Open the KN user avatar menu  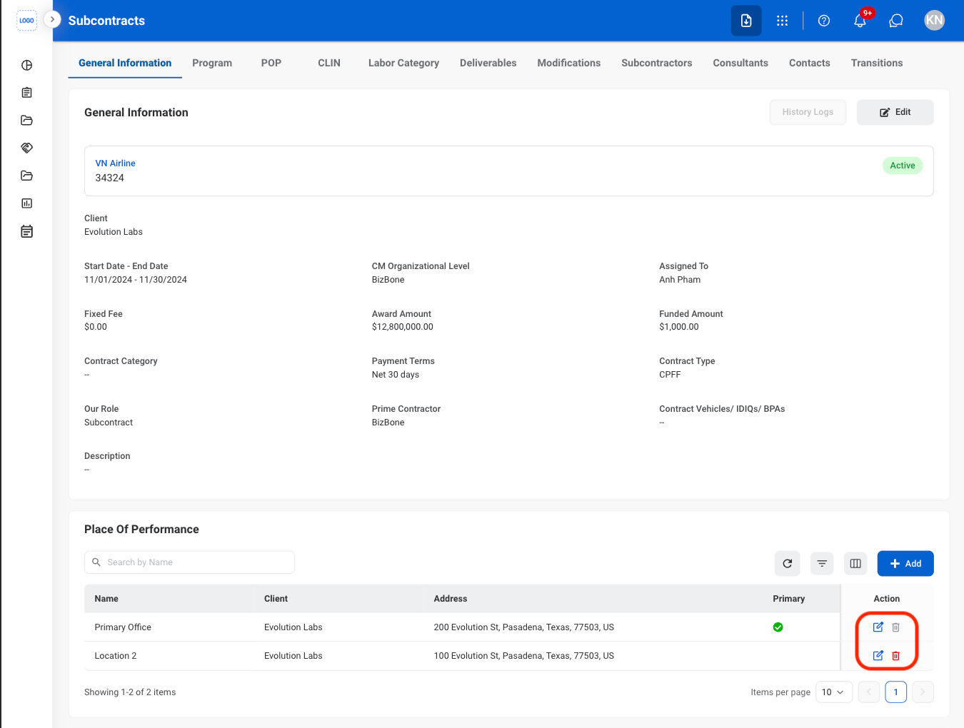934,20
